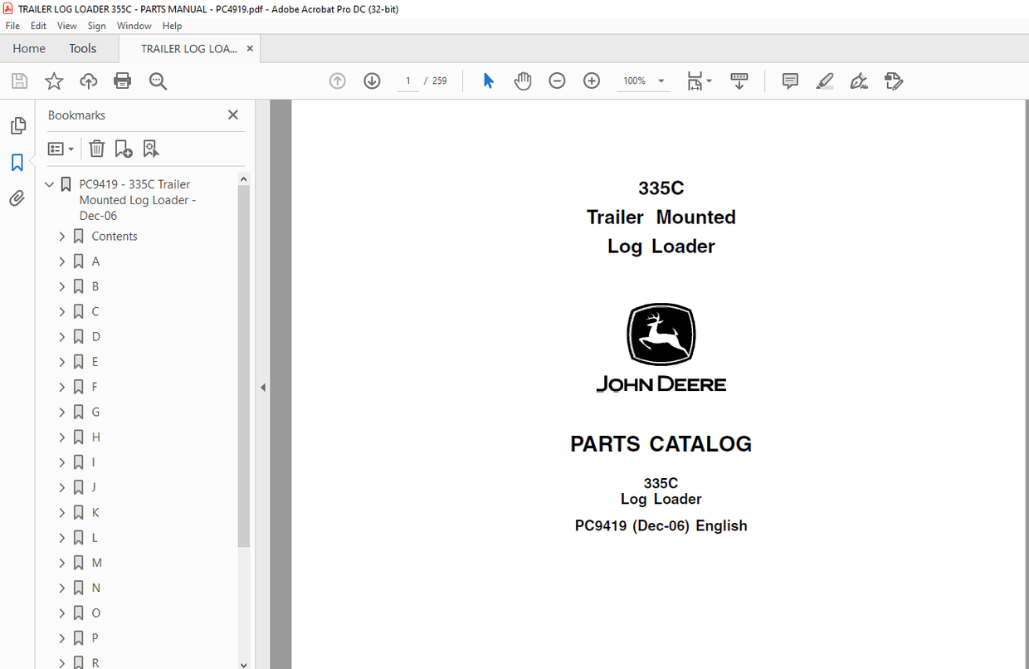Collapse the PC9419 335C Trailer bookmark

pyautogui.click(x=50, y=183)
